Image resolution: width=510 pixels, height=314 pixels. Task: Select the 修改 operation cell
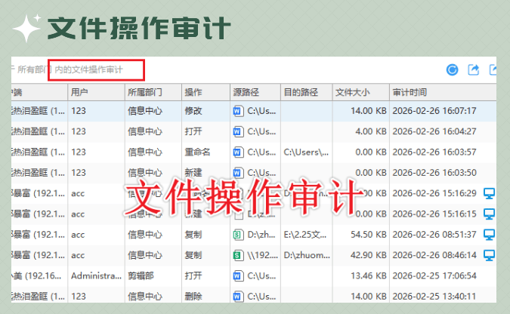click(x=193, y=111)
